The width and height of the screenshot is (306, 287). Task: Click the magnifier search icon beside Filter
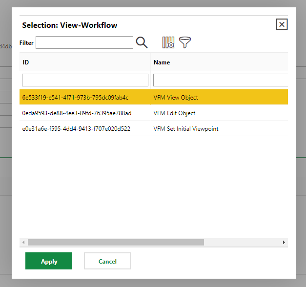(x=142, y=42)
